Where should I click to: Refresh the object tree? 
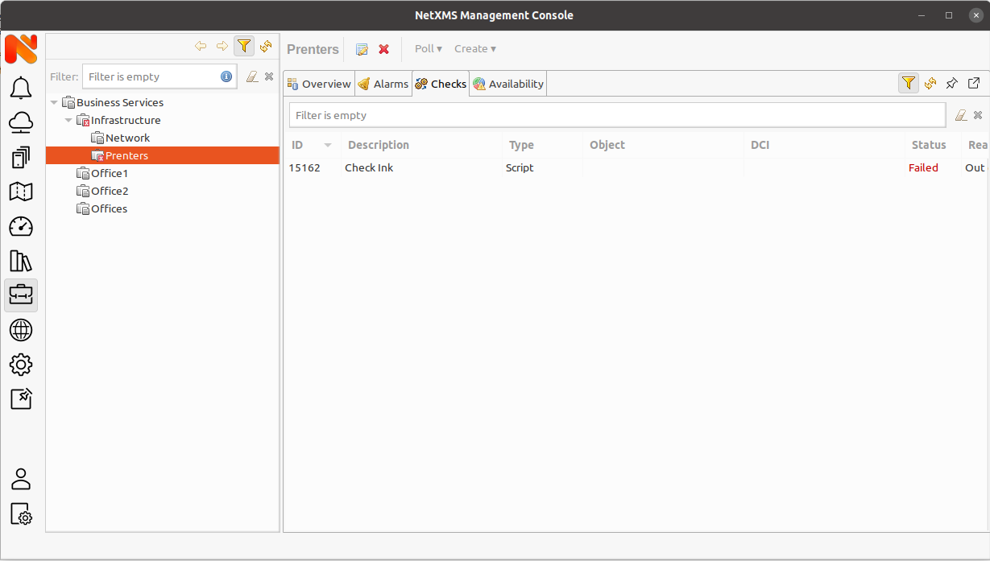click(x=266, y=46)
